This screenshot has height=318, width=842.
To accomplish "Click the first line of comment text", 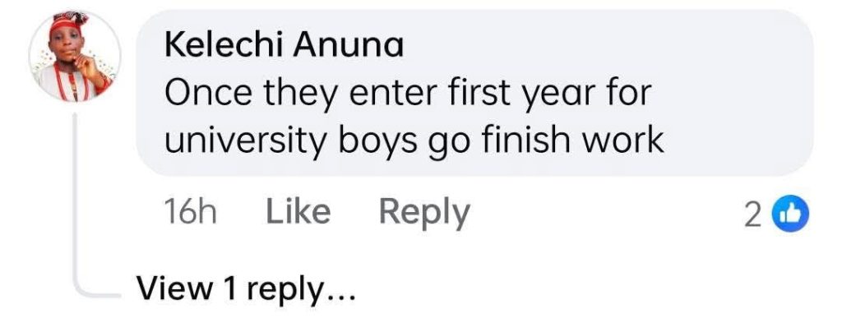I will pyautogui.click(x=408, y=95).
